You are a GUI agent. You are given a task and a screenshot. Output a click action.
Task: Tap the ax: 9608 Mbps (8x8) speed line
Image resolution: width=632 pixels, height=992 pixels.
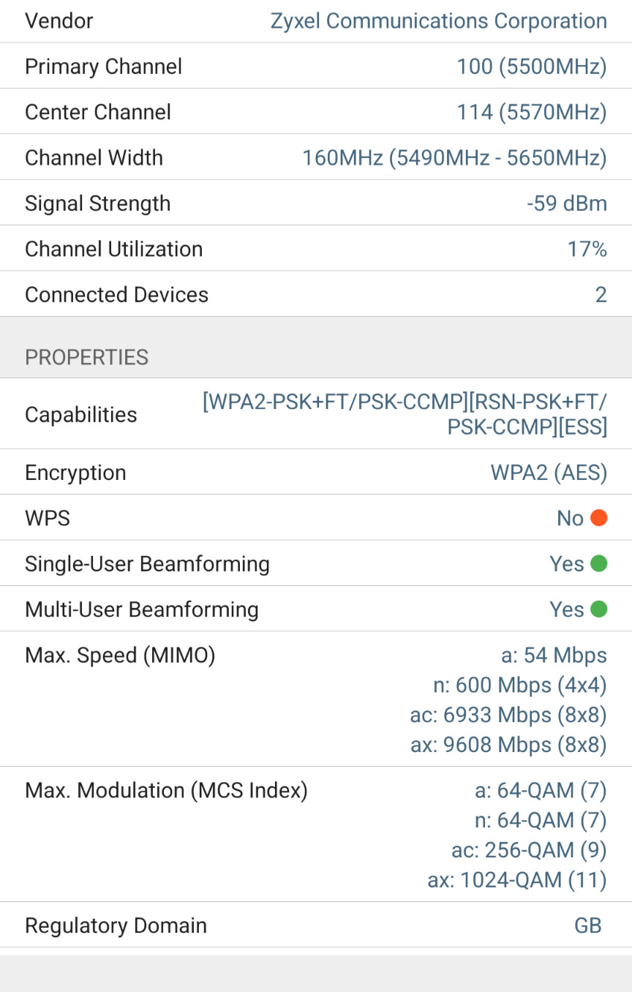[508, 745]
